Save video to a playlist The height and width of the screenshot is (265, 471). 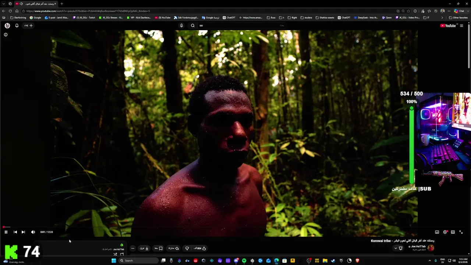(159, 248)
